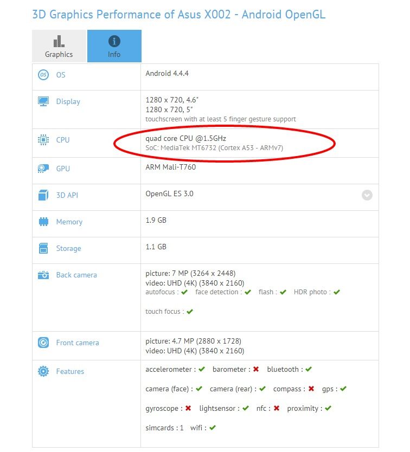Click the Features gear icon
This screenshot has height=452, width=410.
pos(43,371)
